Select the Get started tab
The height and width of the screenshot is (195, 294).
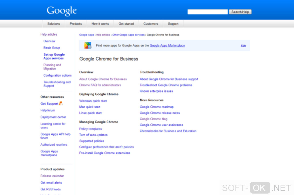[126, 24]
